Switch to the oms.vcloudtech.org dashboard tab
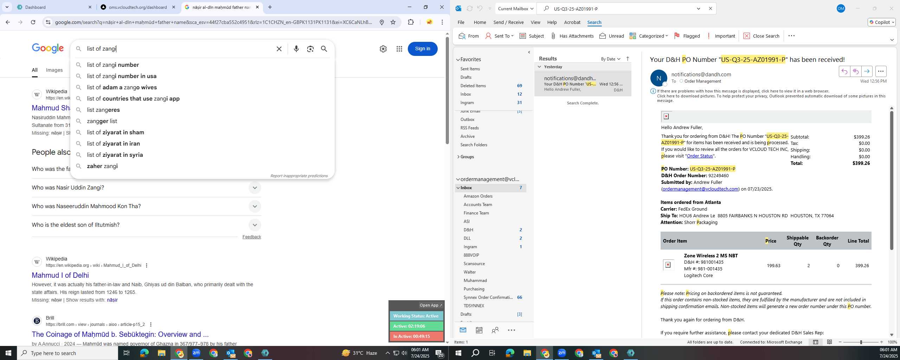Image resolution: width=900 pixels, height=360 pixels. 138,7
